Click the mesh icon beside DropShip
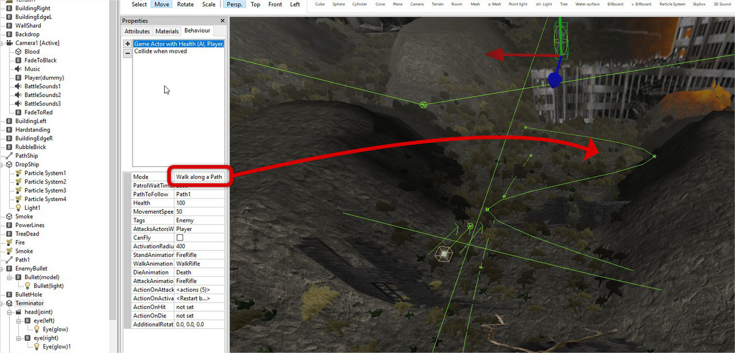 tap(9, 164)
